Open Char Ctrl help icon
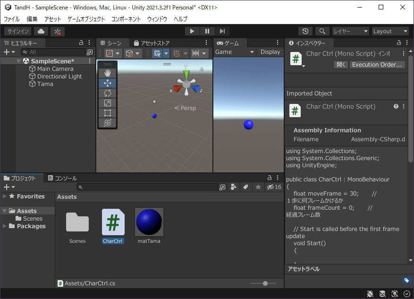 click(396, 106)
